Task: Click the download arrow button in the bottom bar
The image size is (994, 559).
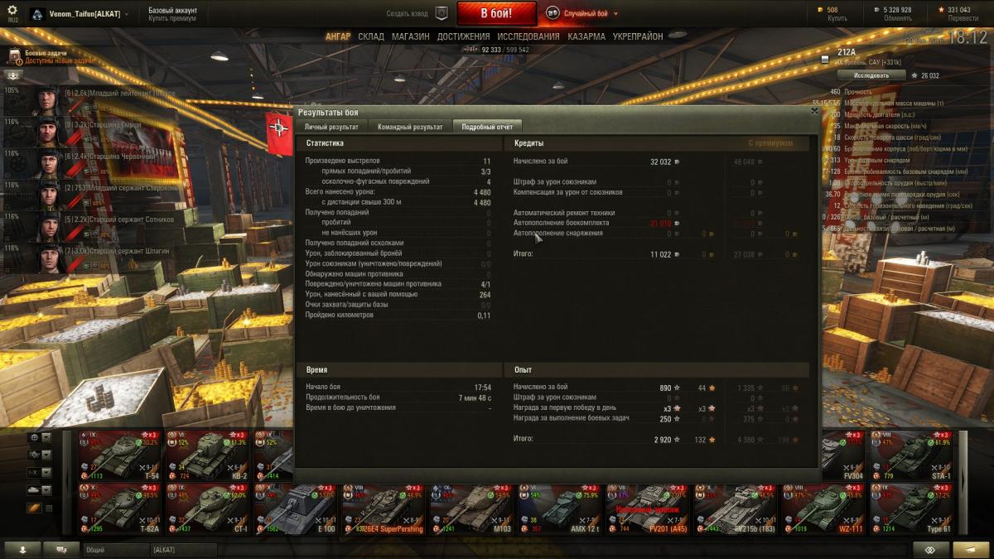Action: coord(22,549)
